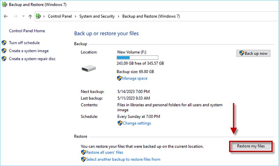The height and width of the screenshot is (166, 279).
Task: Click the Restore my files button
Action: pyautogui.click(x=251, y=146)
